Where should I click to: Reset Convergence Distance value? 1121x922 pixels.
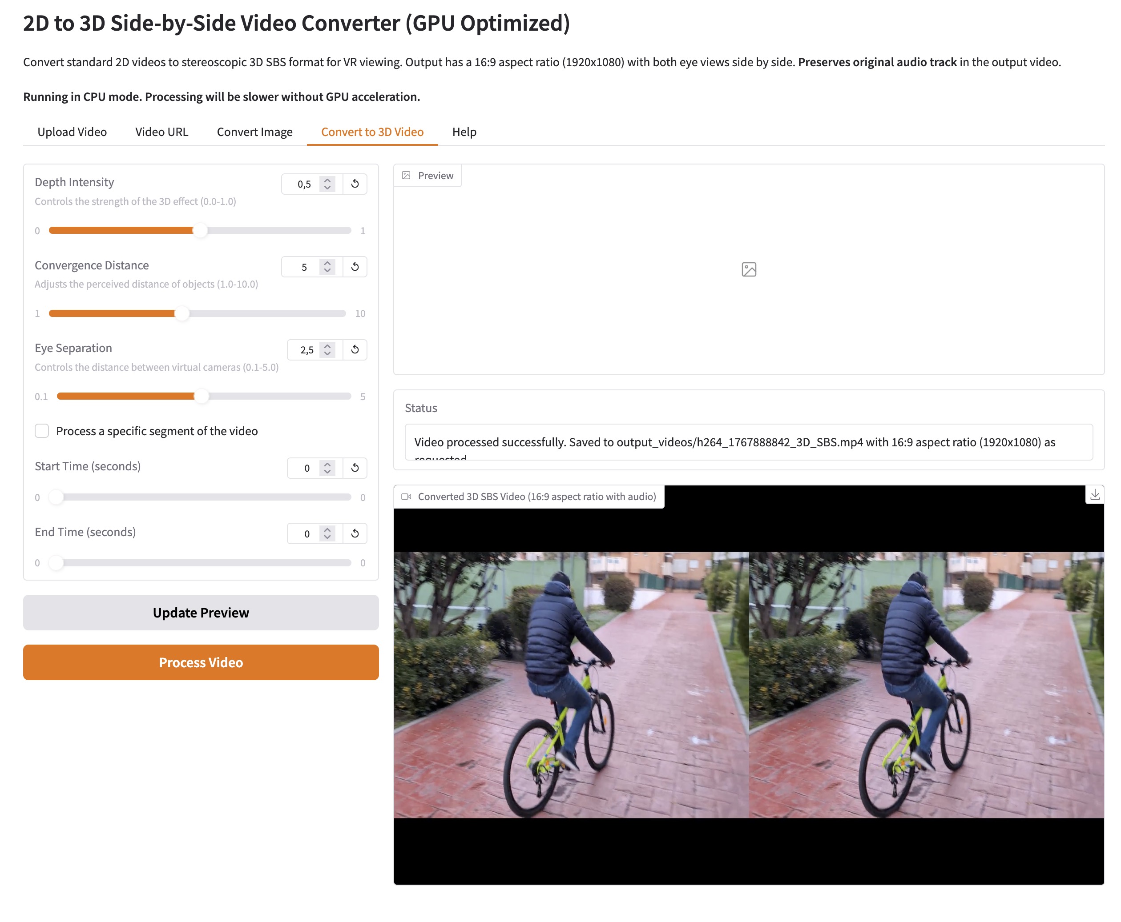[355, 267]
